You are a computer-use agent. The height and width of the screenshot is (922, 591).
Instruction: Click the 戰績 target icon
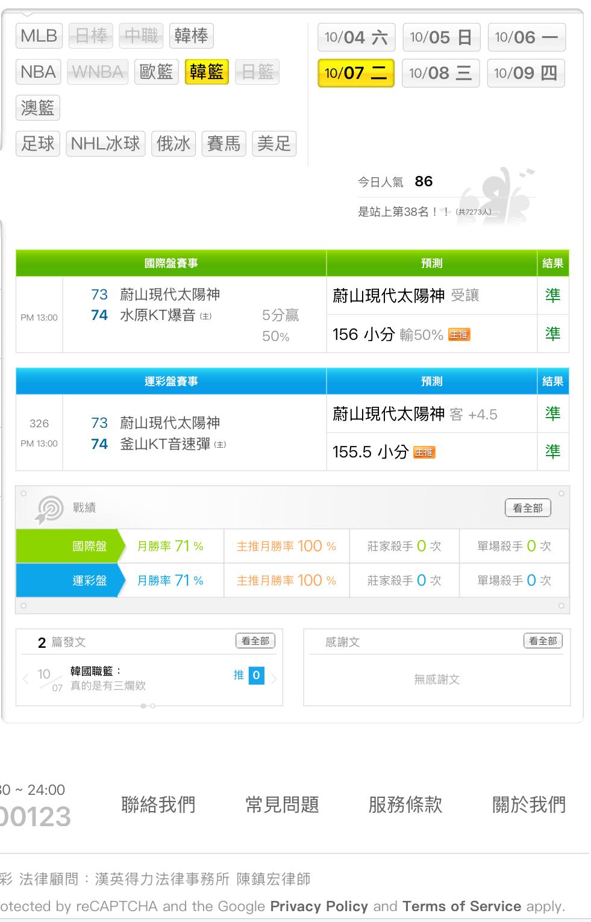(49, 509)
